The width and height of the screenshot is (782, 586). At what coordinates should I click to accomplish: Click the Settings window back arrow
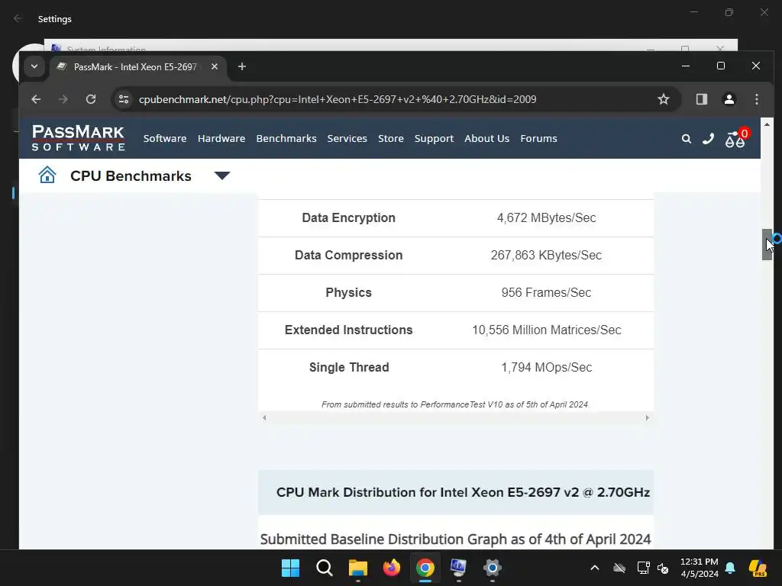tap(18, 18)
